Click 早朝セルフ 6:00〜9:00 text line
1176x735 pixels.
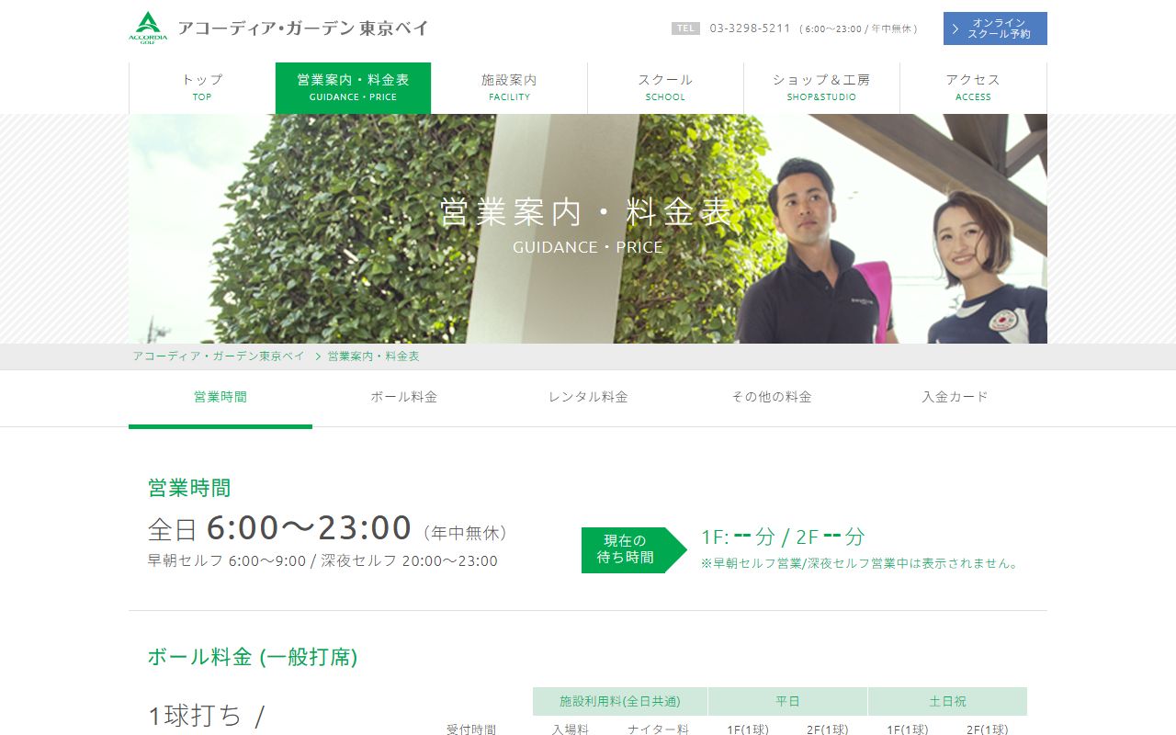[322, 561]
